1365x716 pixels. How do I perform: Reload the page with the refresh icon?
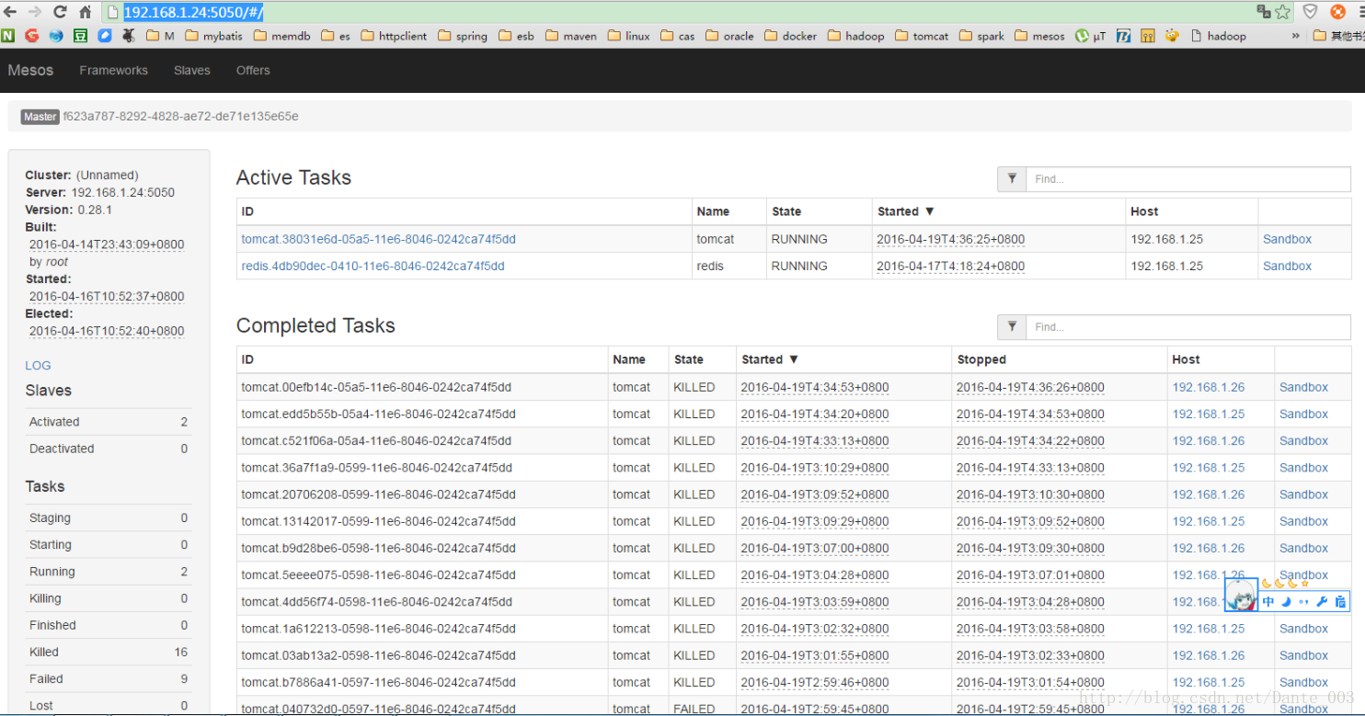[x=60, y=12]
